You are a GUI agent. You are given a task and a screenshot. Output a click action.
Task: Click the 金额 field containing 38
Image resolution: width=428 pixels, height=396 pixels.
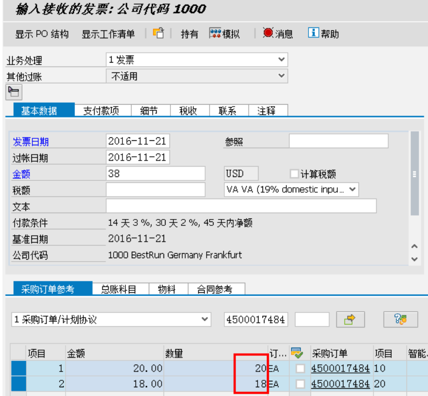(156, 174)
